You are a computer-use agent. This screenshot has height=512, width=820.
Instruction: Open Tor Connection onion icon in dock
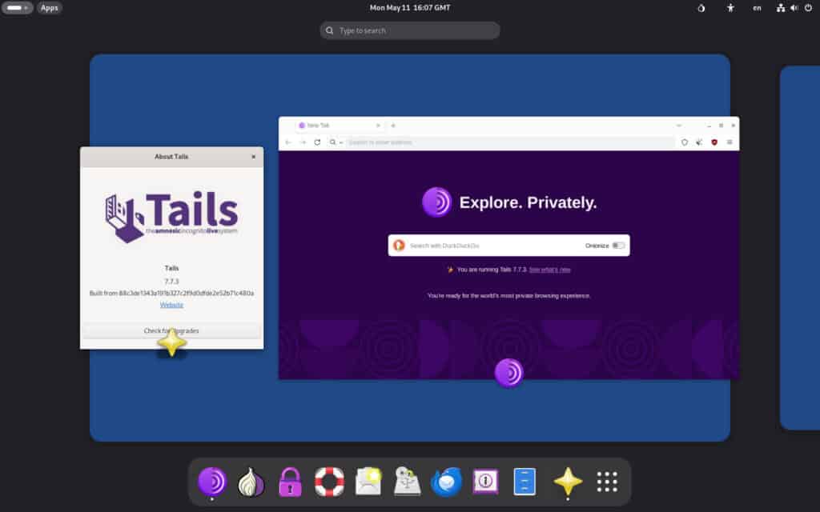click(251, 481)
